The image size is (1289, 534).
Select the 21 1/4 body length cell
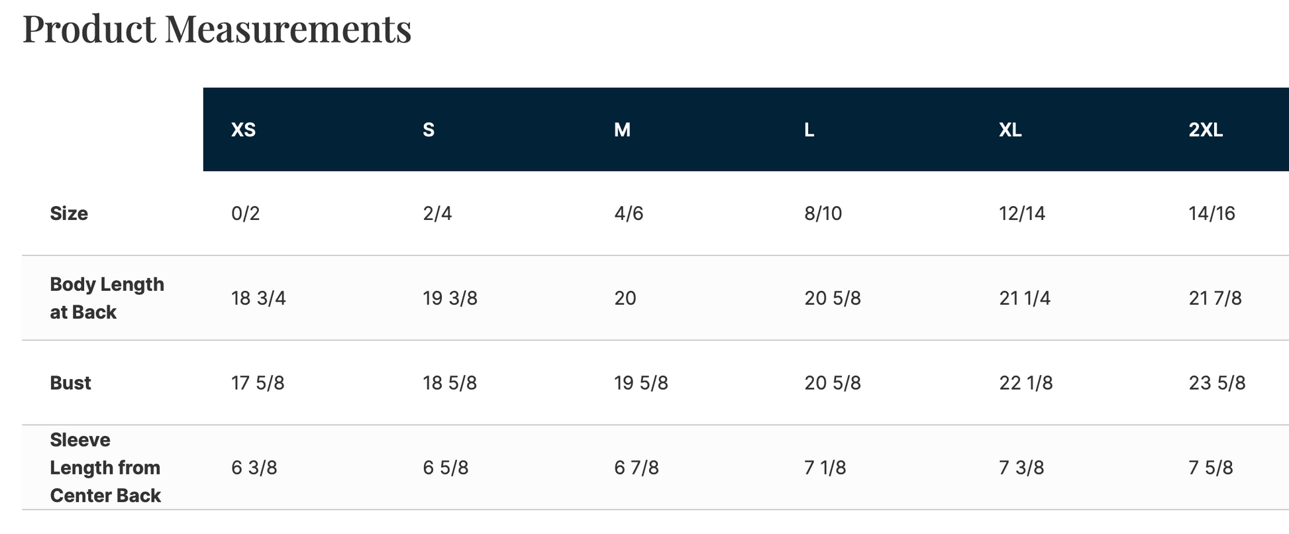[x=1024, y=298]
